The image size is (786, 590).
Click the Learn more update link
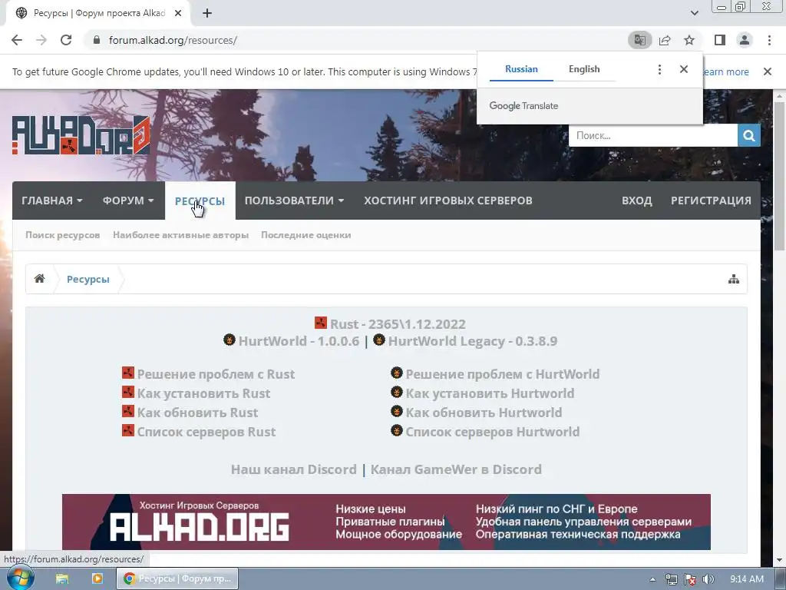point(725,71)
